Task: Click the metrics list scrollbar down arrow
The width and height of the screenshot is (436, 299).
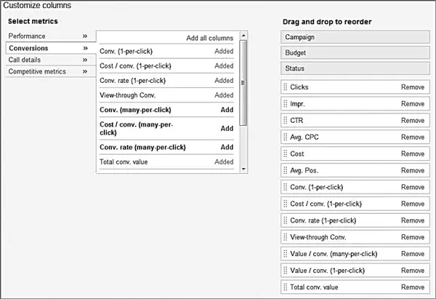Action: [x=243, y=169]
